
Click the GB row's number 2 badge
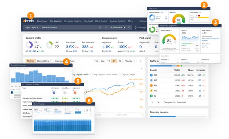(x=151, y=80)
